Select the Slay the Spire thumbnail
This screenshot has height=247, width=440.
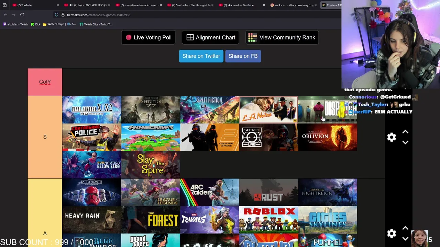(151, 165)
